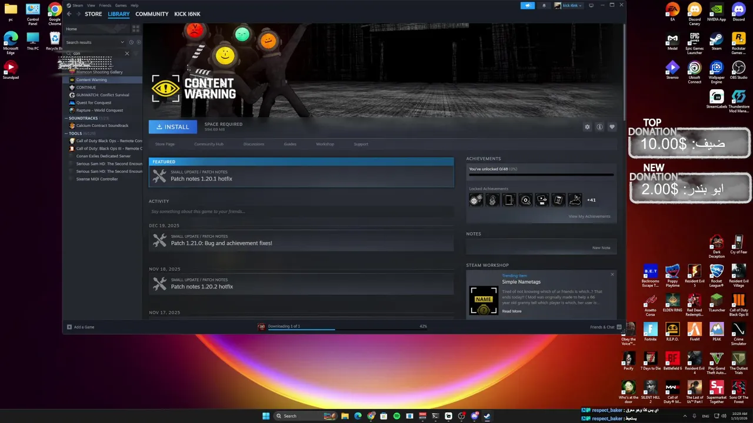Go to the COMMUNITY tab
The image size is (753, 423).
tap(152, 14)
